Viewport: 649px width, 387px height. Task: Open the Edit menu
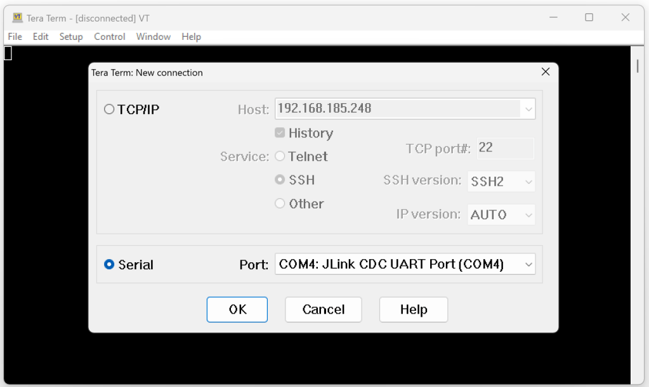[41, 37]
